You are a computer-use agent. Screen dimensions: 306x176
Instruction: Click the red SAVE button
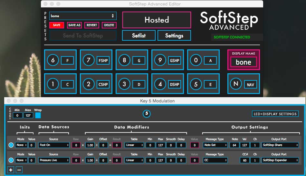pos(57,25)
